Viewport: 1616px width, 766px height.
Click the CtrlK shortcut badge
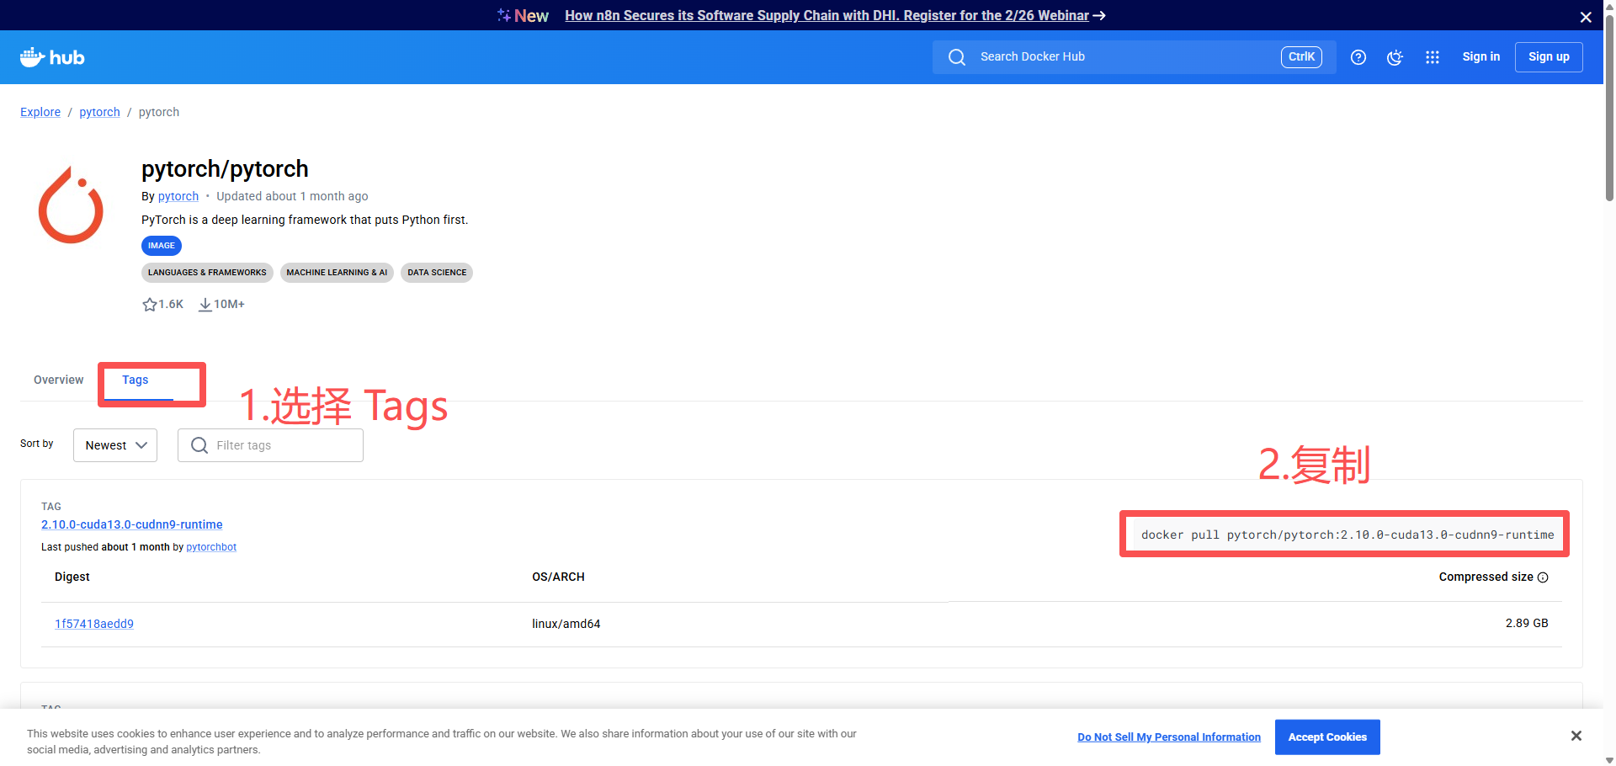click(1301, 57)
